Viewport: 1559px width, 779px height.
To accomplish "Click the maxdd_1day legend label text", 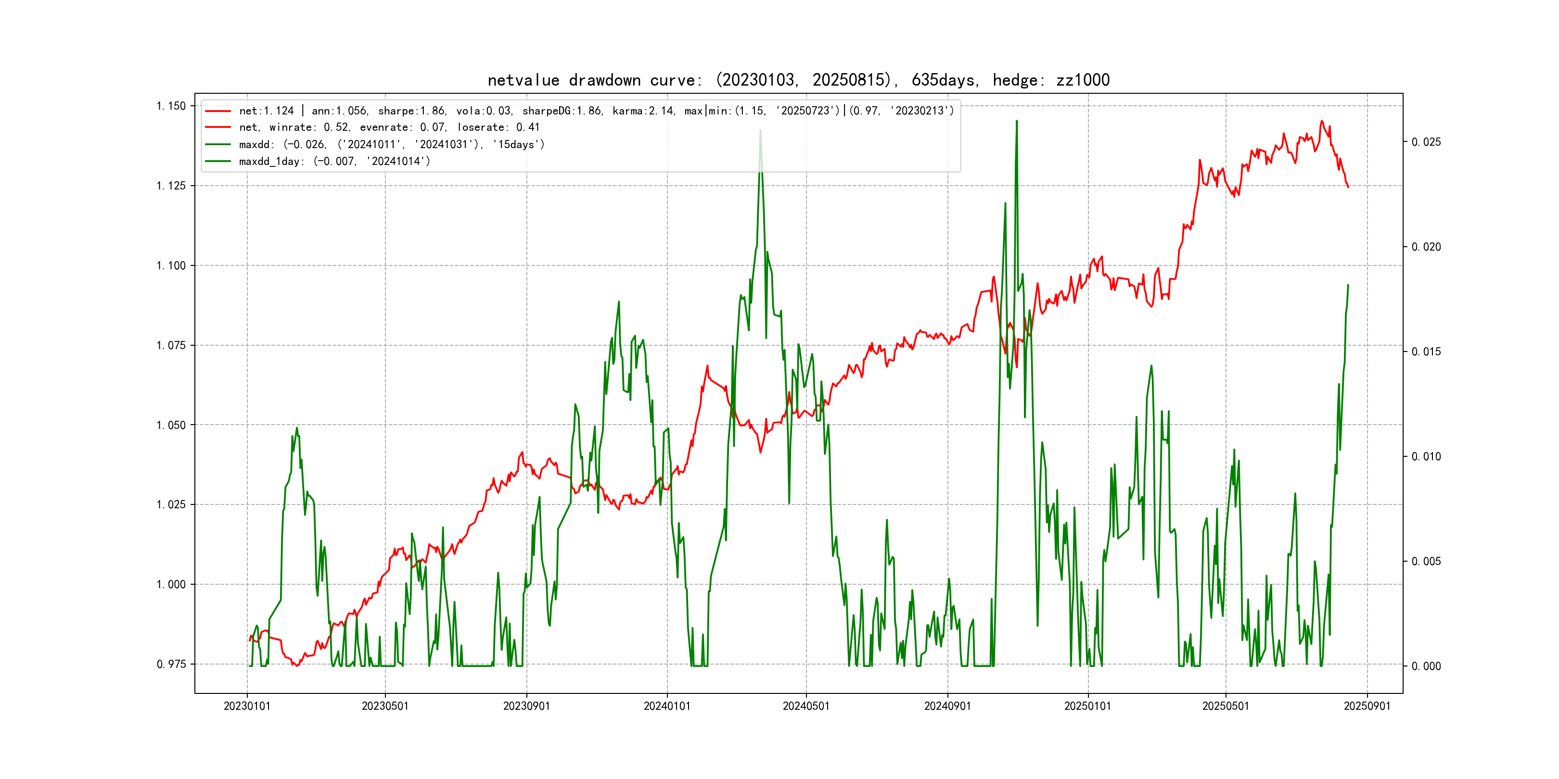I will [x=334, y=162].
